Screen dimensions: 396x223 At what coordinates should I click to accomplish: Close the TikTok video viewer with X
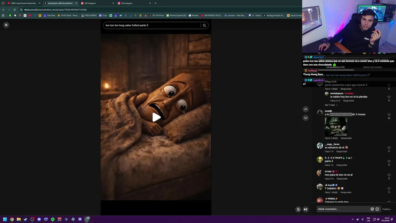pyautogui.click(x=6, y=25)
